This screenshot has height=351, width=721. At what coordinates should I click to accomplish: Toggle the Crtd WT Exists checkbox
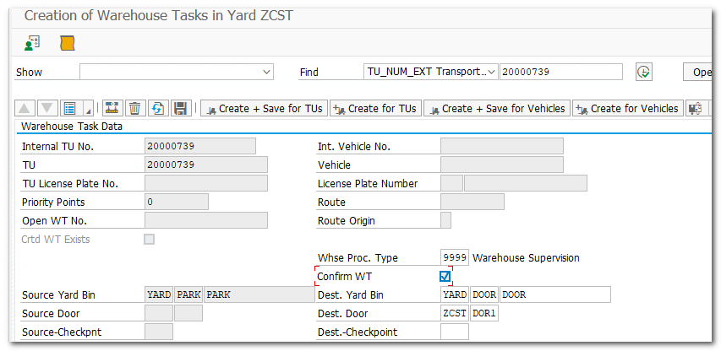coord(150,239)
